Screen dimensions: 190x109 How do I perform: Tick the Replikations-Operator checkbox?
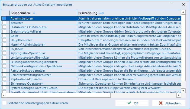click(4, 79)
